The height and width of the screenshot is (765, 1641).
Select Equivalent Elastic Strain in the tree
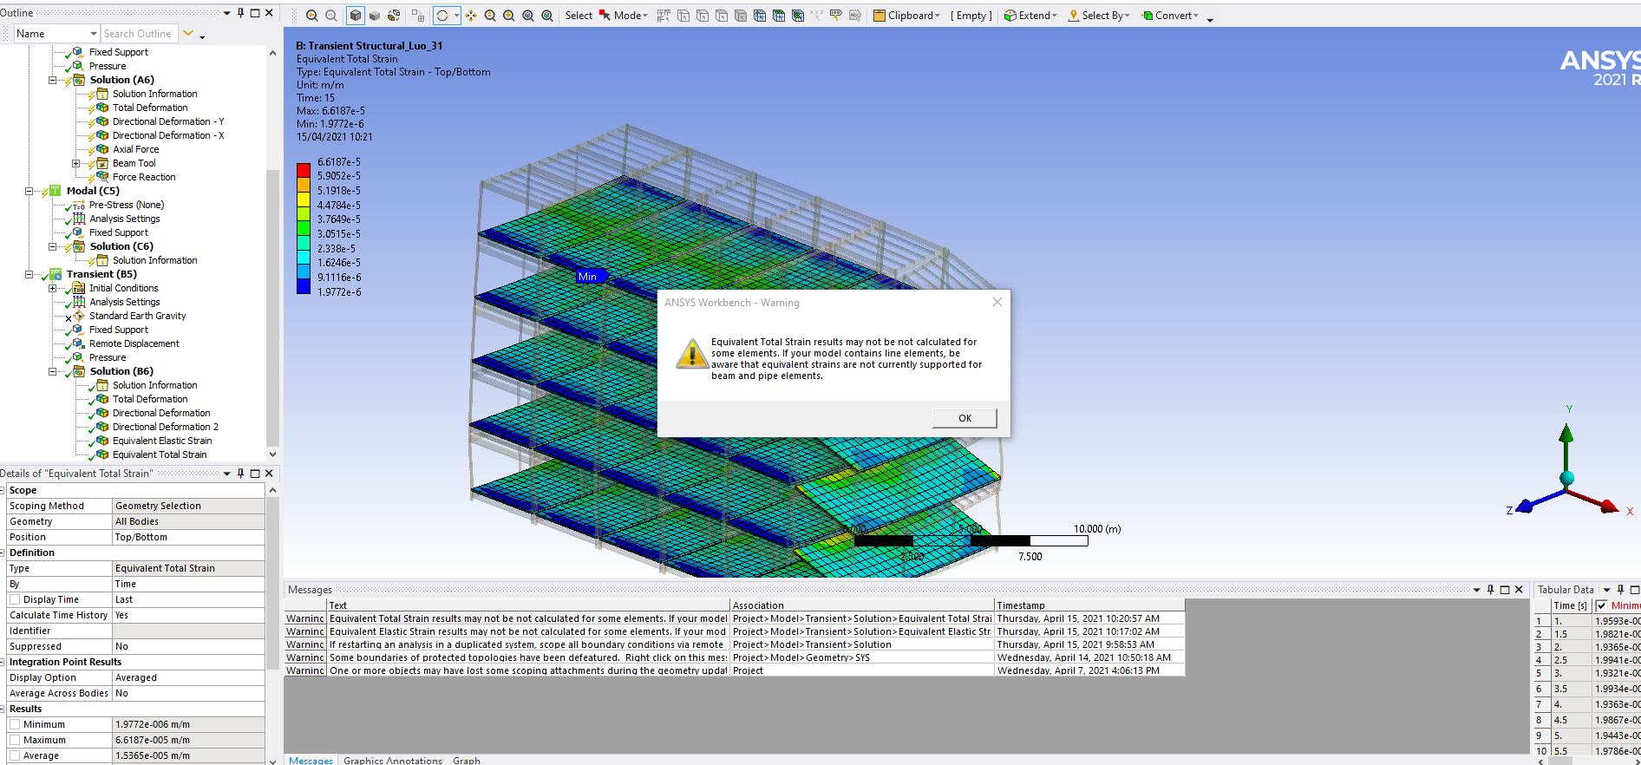click(162, 441)
